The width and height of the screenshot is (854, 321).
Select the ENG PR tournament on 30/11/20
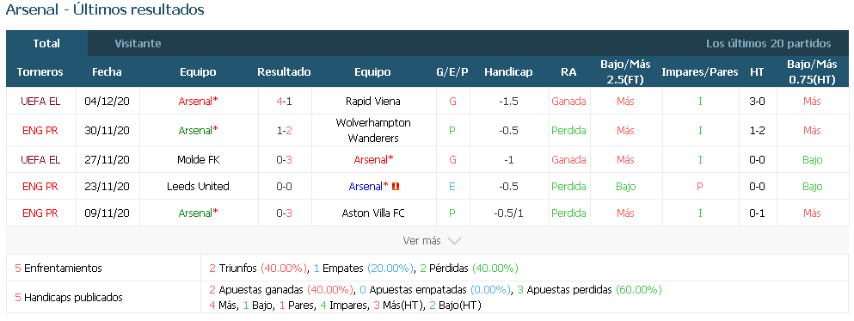tap(40, 130)
